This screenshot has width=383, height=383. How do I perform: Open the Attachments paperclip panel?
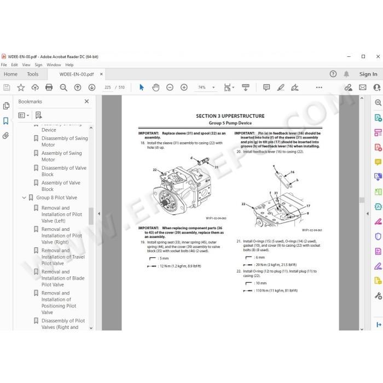click(6, 136)
